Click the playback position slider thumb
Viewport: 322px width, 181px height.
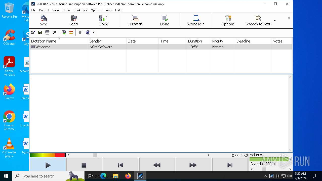[95, 155]
